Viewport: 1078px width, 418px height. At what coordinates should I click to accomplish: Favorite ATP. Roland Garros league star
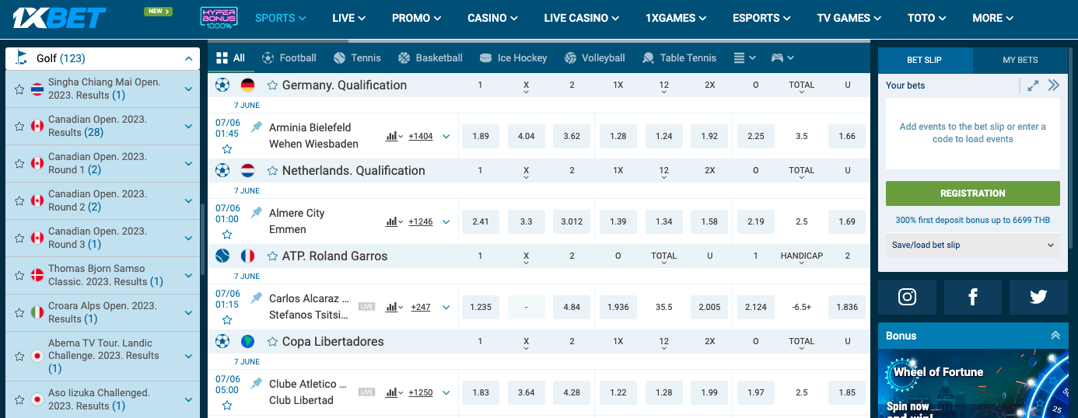tap(273, 256)
